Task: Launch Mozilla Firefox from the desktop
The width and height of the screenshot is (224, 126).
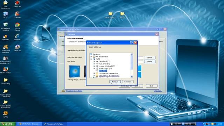Action: 6,70
